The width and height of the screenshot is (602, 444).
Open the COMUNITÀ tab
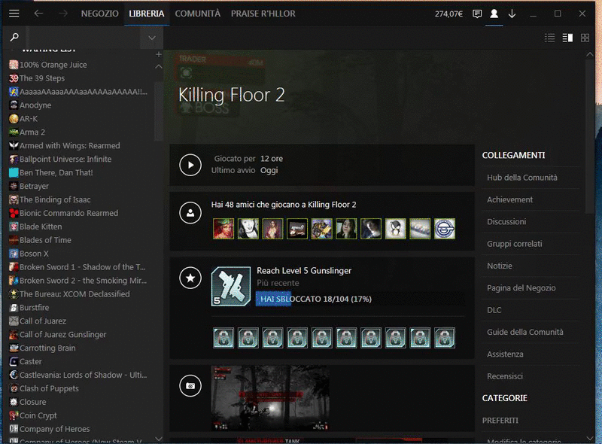coord(198,14)
